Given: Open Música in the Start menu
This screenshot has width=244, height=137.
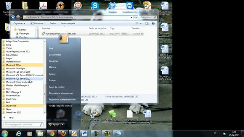Looking at the screenshot, I should tap(52, 67).
